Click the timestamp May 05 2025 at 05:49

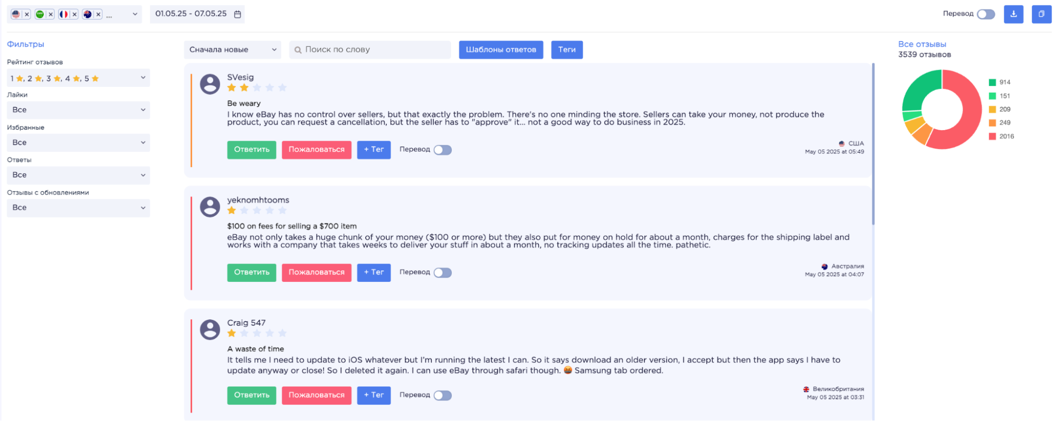834,152
